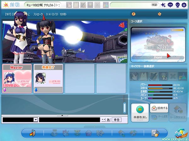Click the chat message input field
Image resolution: width=189 pixels, height=141 pixels.
[x=70, y=120]
